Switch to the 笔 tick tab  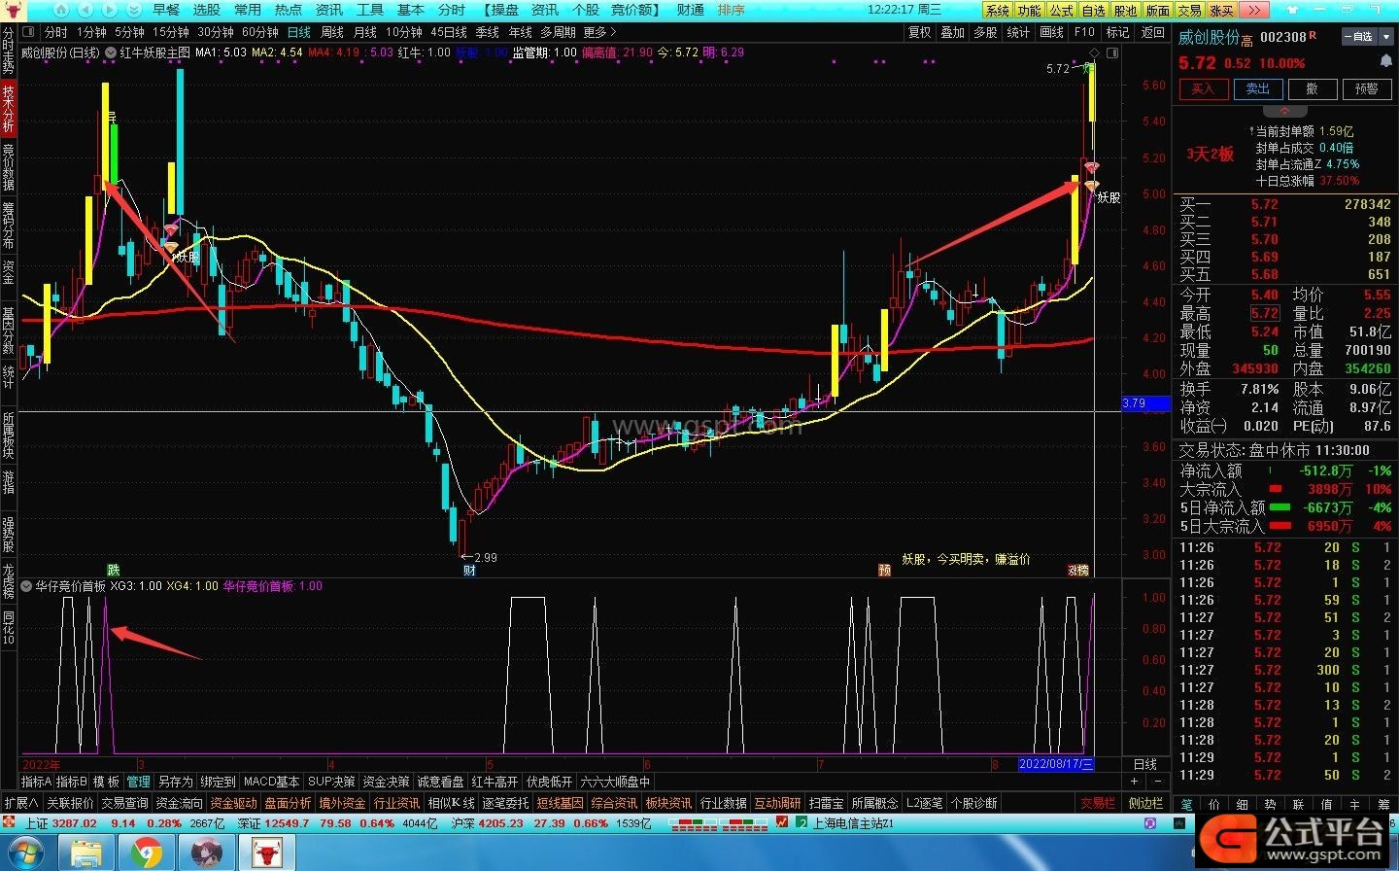(1186, 805)
